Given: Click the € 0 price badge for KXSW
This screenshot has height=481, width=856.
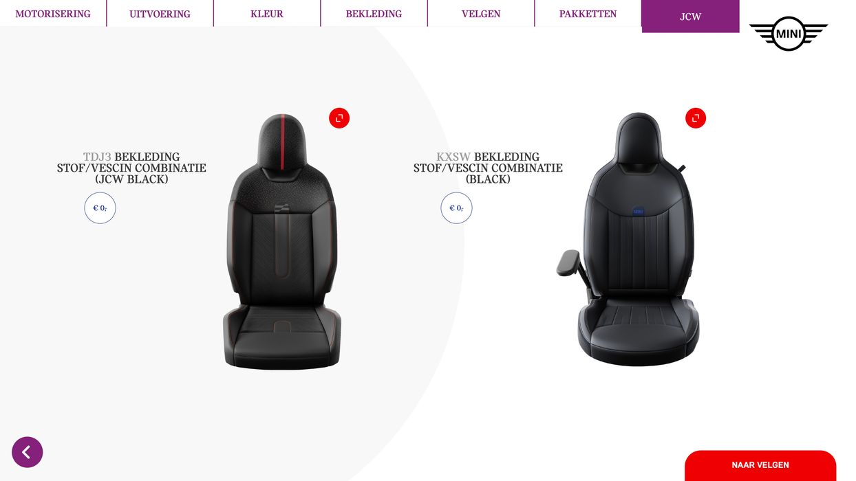Looking at the screenshot, I should coord(456,208).
